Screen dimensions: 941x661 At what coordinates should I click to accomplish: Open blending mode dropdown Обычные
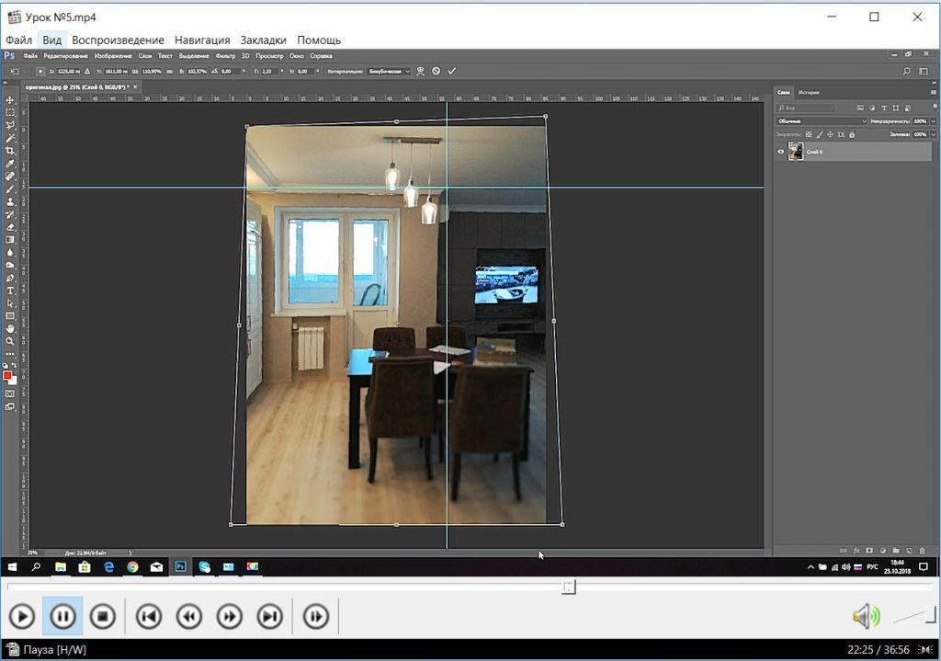(822, 121)
